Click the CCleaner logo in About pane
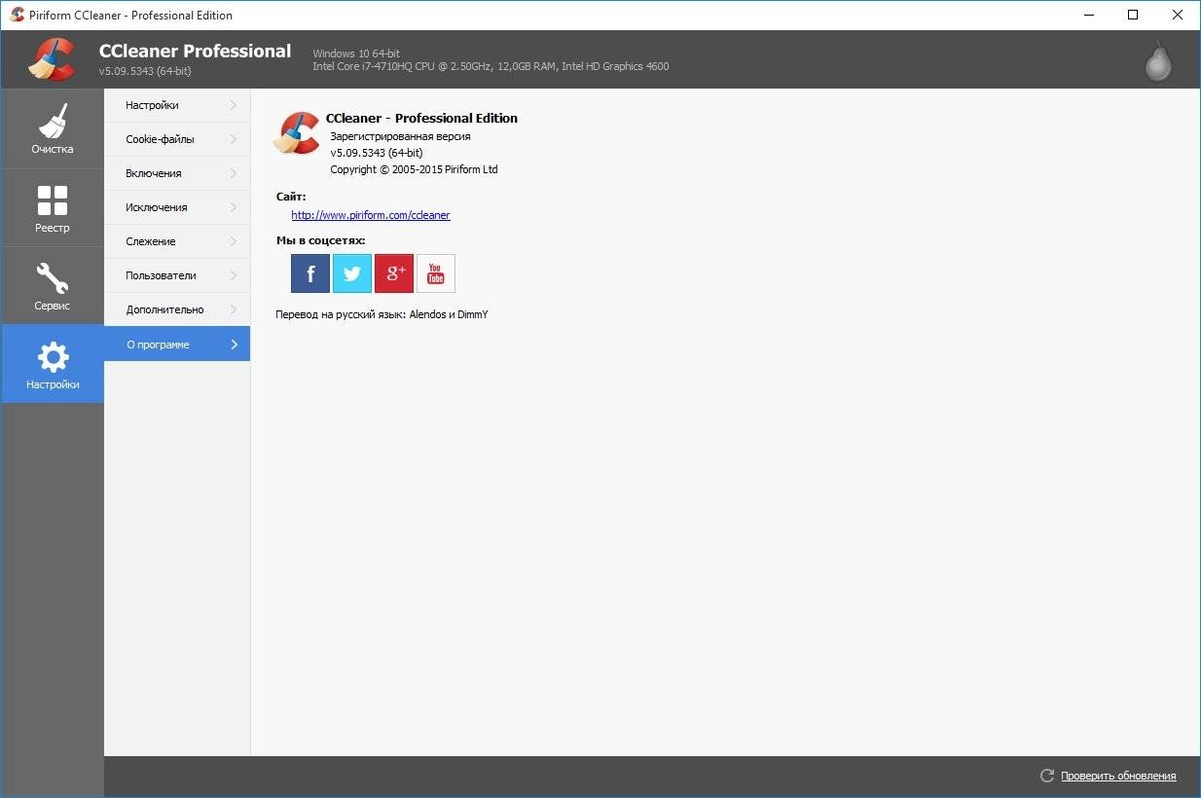The image size is (1201, 798). pyautogui.click(x=297, y=133)
